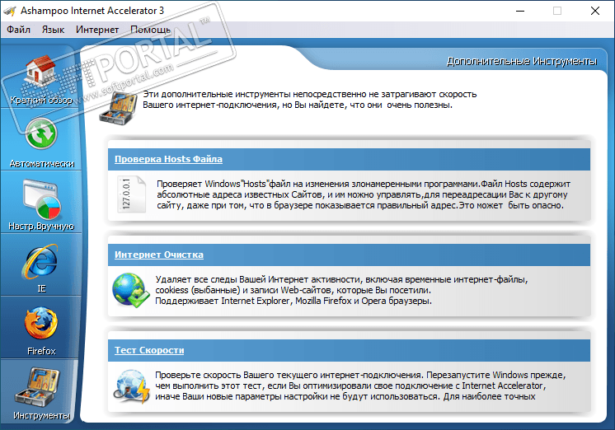Click the intro text about additional tools
This screenshot has height=430, width=615.
click(309, 100)
